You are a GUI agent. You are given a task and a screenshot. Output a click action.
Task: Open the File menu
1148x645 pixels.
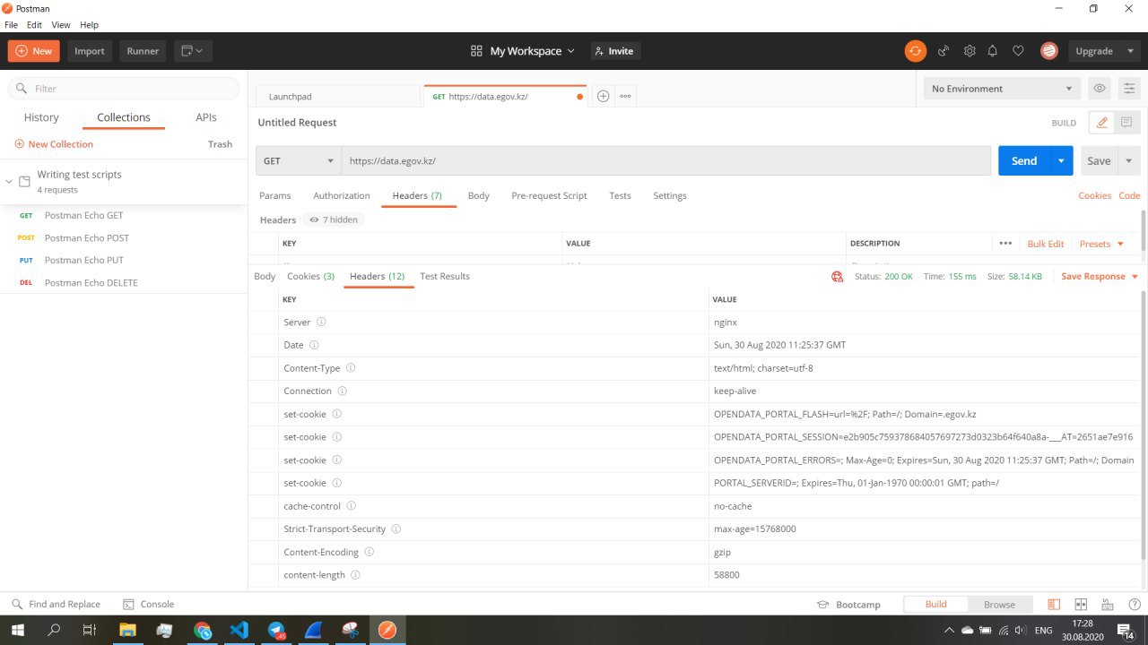(11, 25)
